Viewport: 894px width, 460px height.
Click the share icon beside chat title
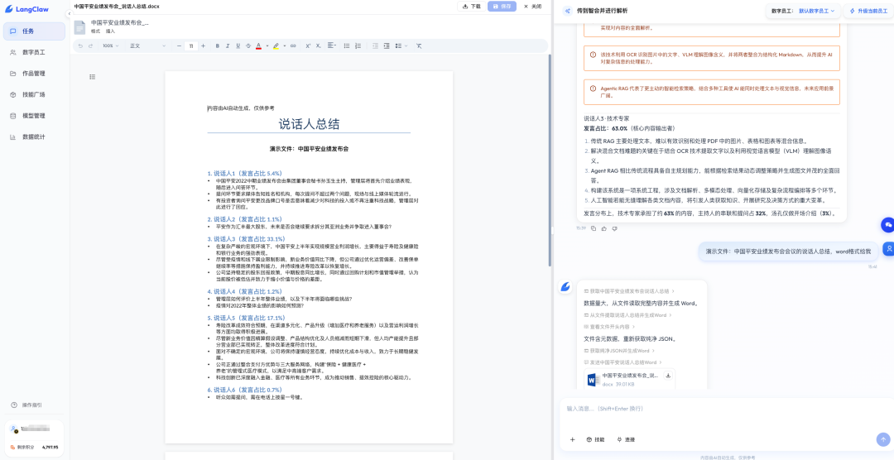(567, 11)
